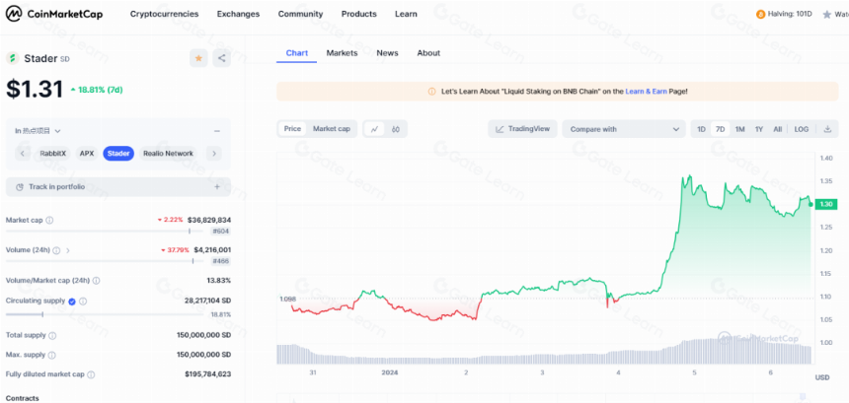Download chart data icon
849x403 pixels.
827,129
